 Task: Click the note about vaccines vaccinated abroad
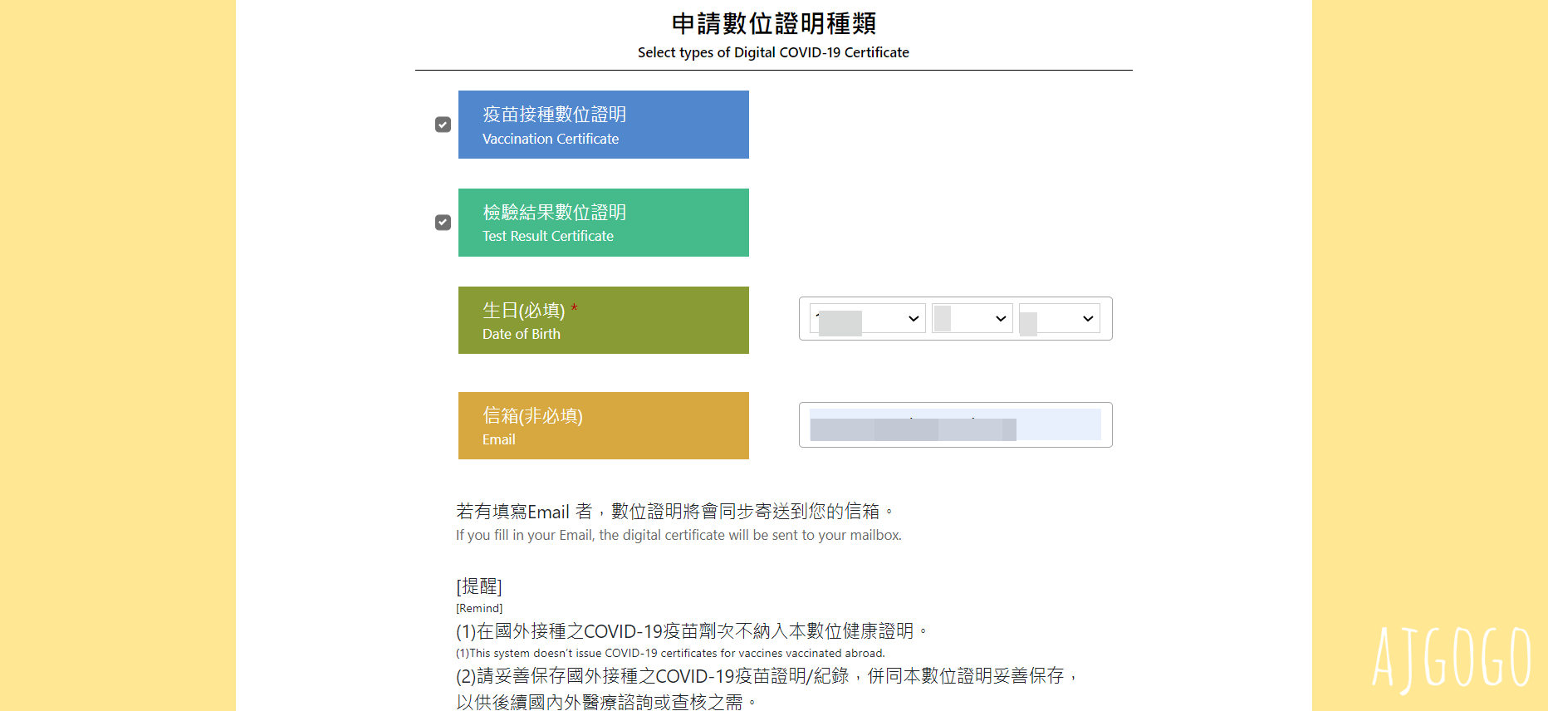(x=670, y=653)
